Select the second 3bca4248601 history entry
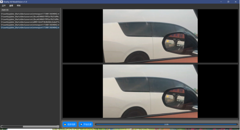The height and width of the screenshot is (130, 240). click(x=30, y=19)
